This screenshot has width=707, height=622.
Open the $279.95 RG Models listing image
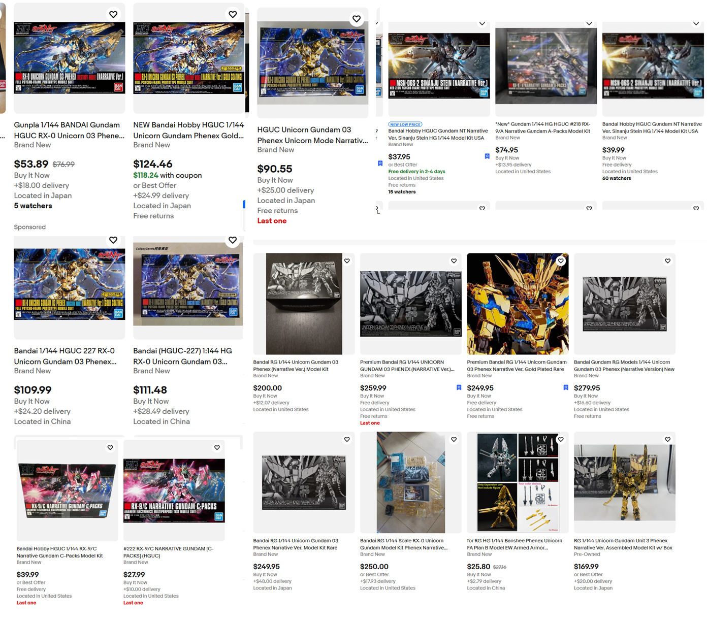click(x=625, y=304)
